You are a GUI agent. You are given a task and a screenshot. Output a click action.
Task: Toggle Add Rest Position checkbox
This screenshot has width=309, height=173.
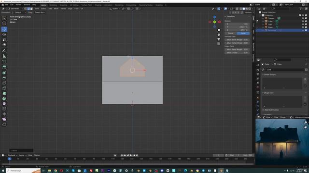(264, 110)
